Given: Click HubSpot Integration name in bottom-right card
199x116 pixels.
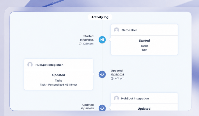Looking at the screenshot, I should click(x=135, y=98).
